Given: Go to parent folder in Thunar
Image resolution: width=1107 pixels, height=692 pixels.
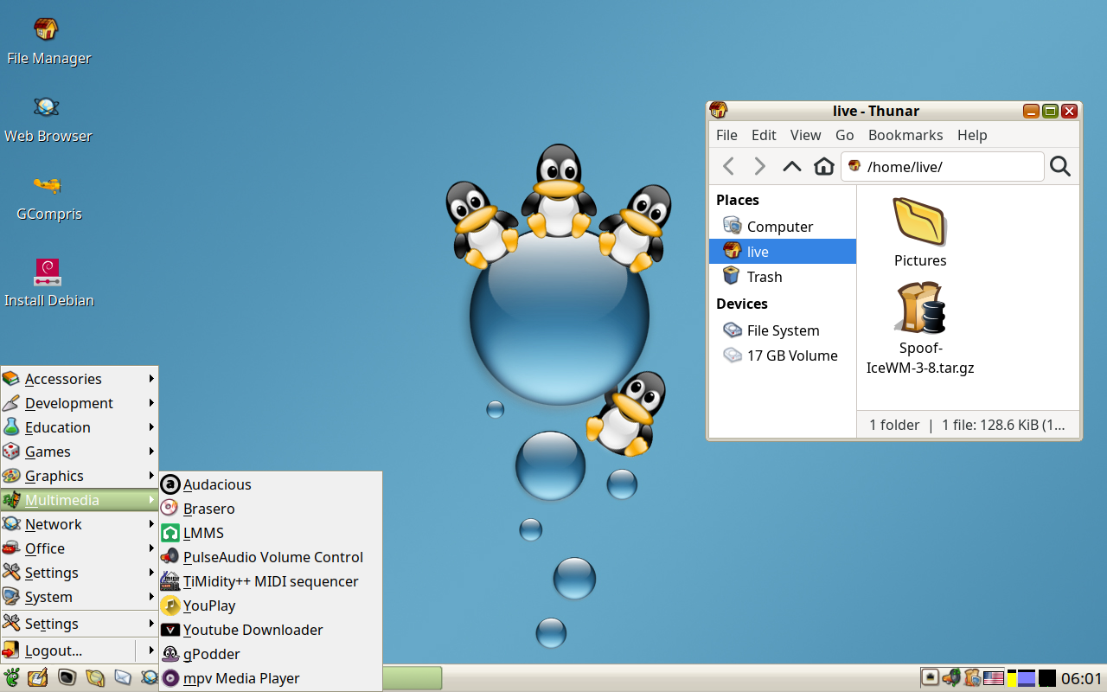Looking at the screenshot, I should (791, 166).
